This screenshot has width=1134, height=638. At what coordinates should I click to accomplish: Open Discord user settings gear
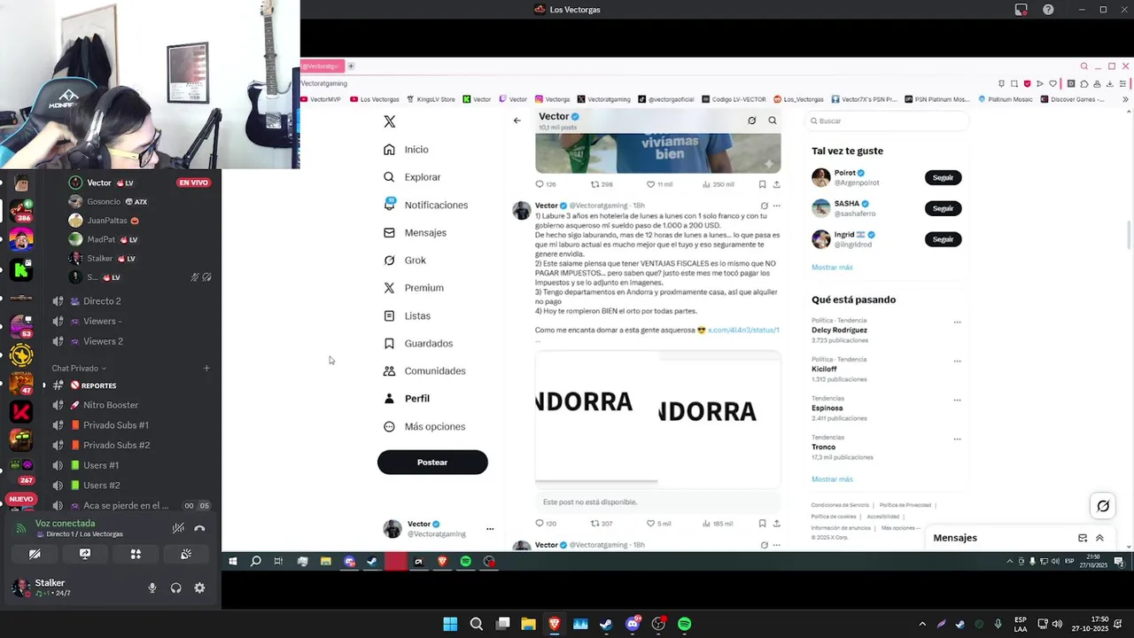tap(199, 587)
